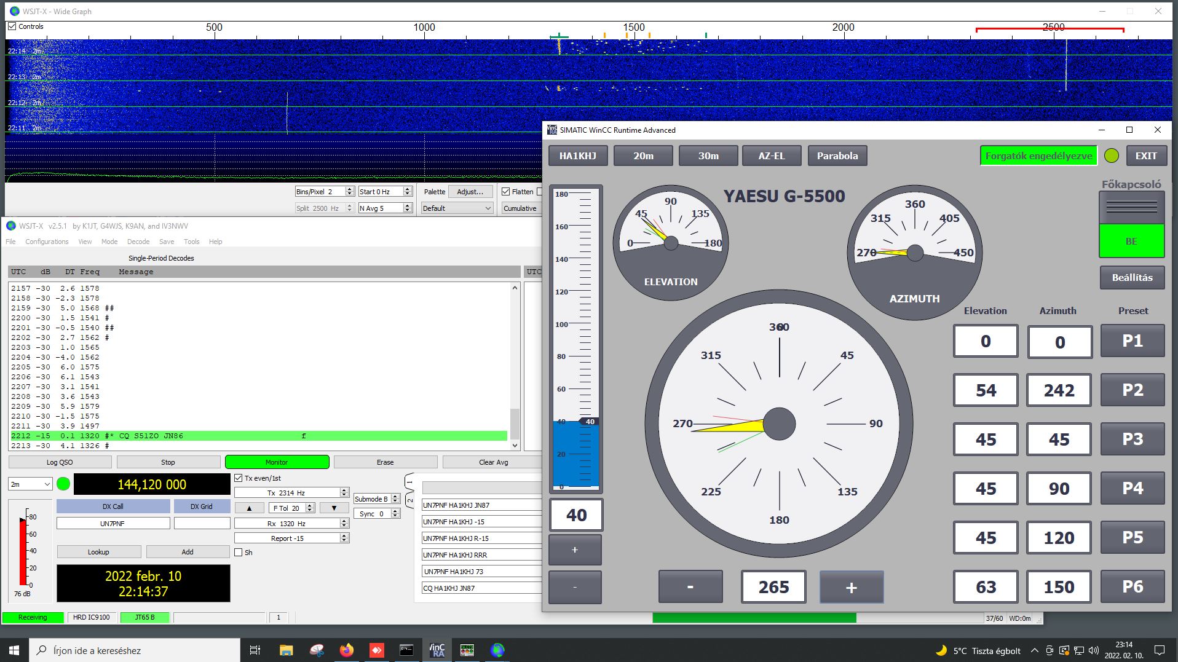
Task: Open the Cumulative spectrum dropdown
Action: pos(522,208)
